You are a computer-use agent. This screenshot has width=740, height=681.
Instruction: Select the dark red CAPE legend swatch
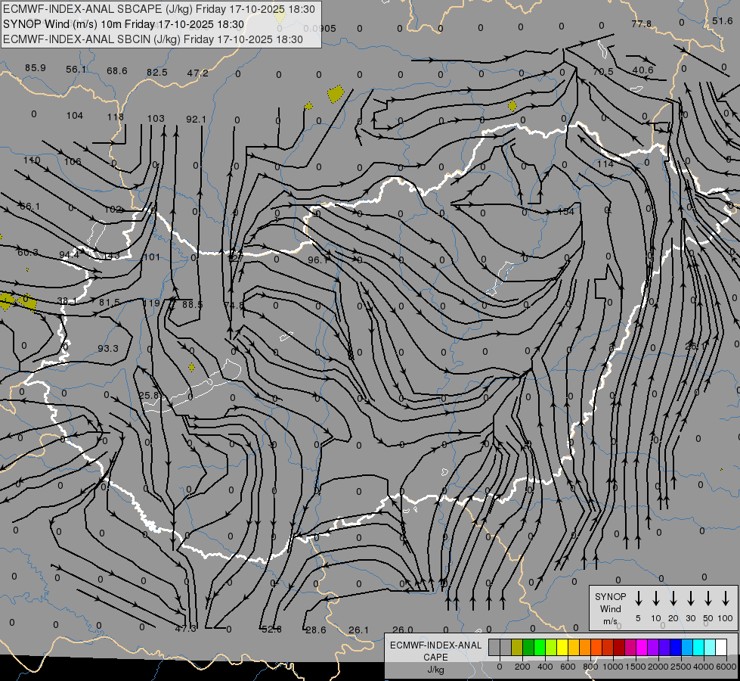619,648
